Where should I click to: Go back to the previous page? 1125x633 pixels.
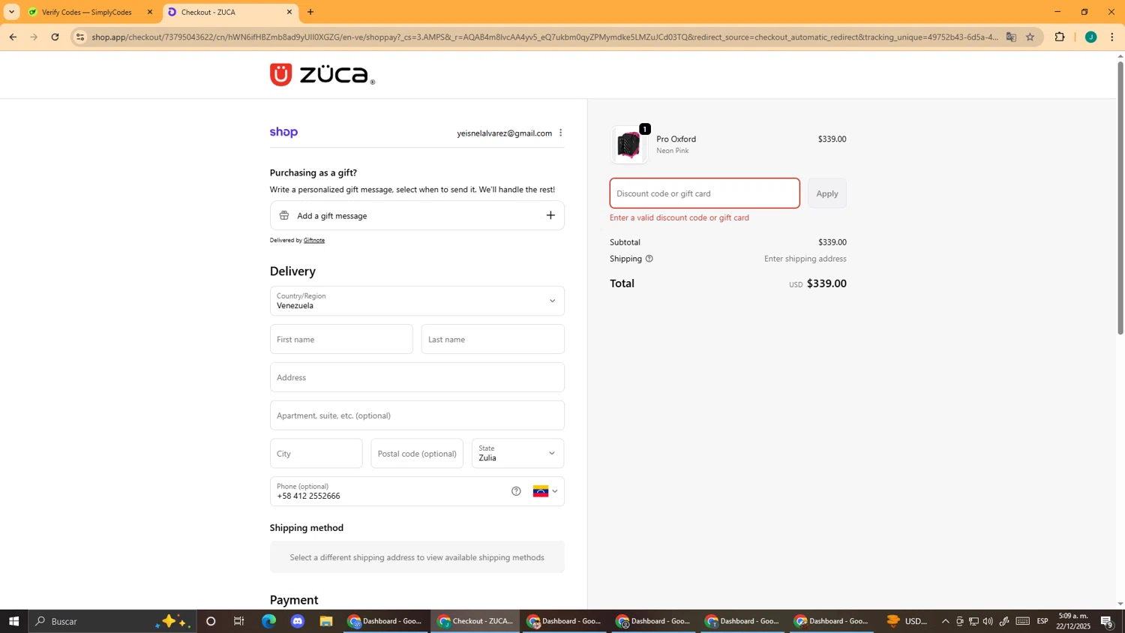(13, 37)
